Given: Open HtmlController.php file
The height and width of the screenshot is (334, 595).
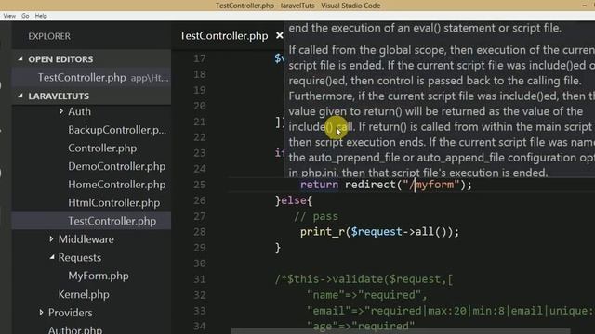Looking at the screenshot, I should tap(113, 202).
